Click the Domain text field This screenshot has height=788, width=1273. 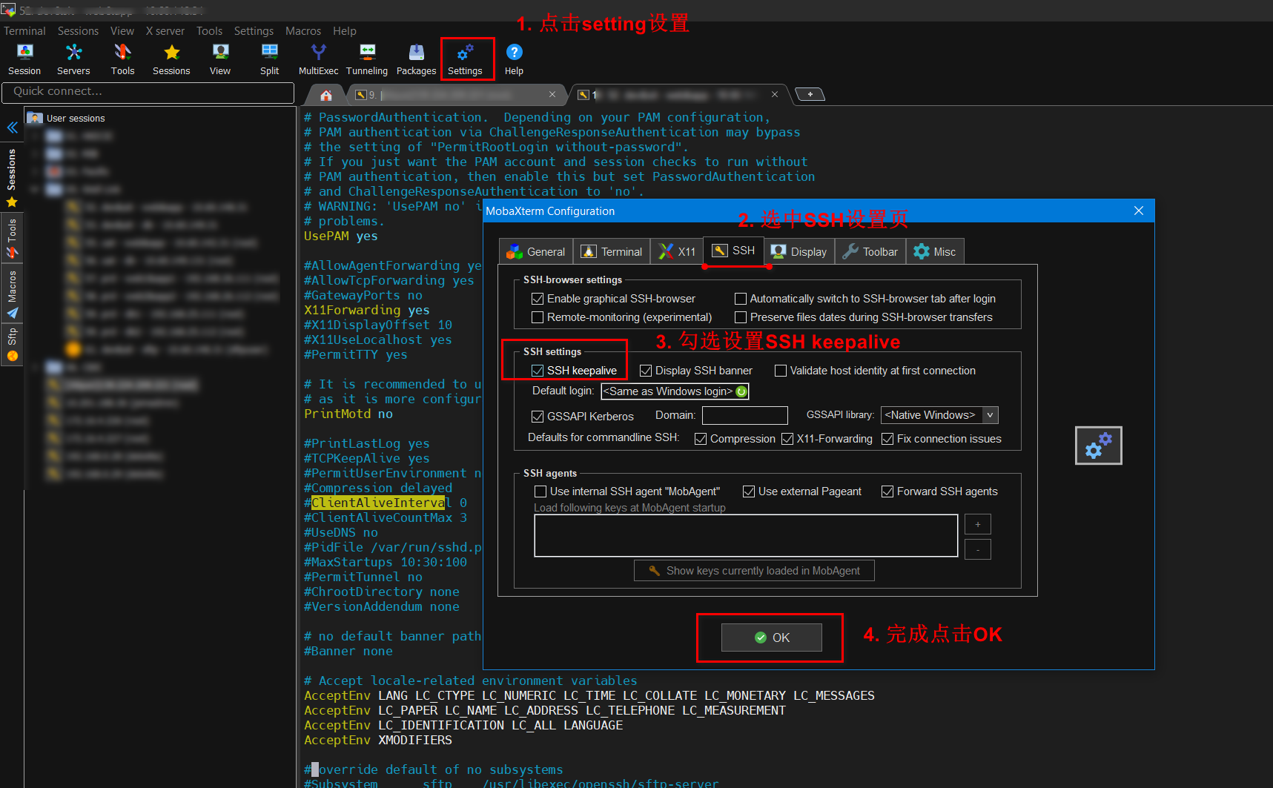coord(744,415)
